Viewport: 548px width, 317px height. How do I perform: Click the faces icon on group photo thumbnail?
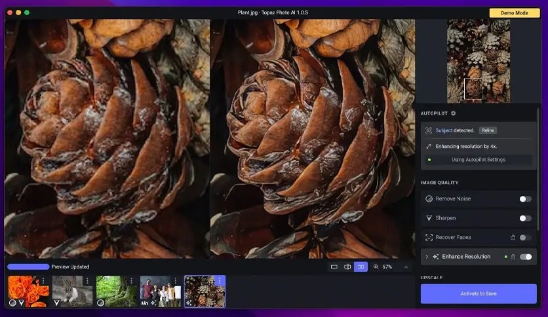pos(144,303)
